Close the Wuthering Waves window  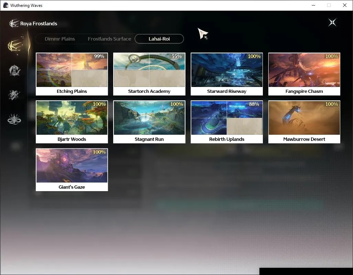click(x=345, y=5)
